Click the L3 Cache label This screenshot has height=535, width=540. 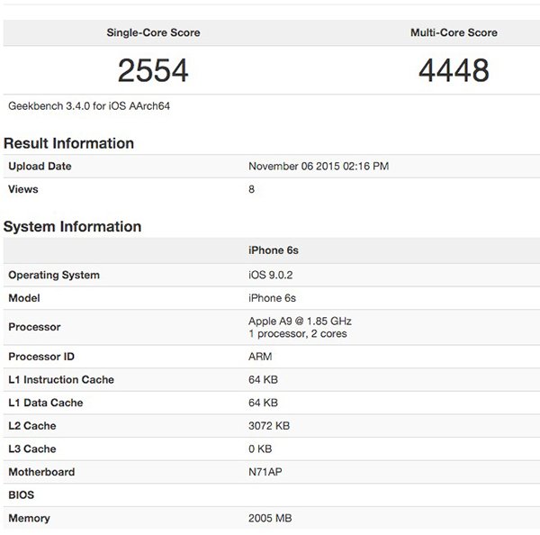coord(32,449)
